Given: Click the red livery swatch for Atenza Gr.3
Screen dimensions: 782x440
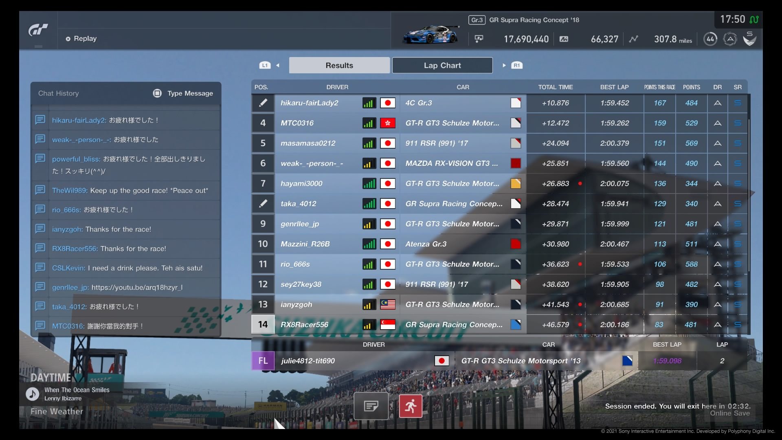Looking at the screenshot, I should (x=516, y=244).
